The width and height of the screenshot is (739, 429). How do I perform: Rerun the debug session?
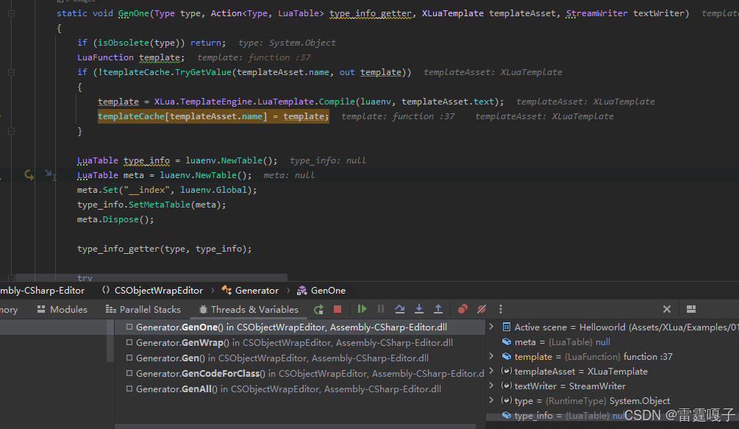point(318,309)
